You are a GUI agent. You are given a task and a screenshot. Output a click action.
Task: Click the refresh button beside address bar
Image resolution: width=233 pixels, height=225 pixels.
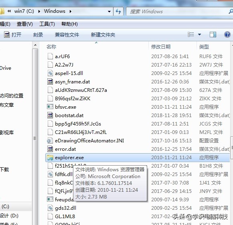[x=118, y=12]
